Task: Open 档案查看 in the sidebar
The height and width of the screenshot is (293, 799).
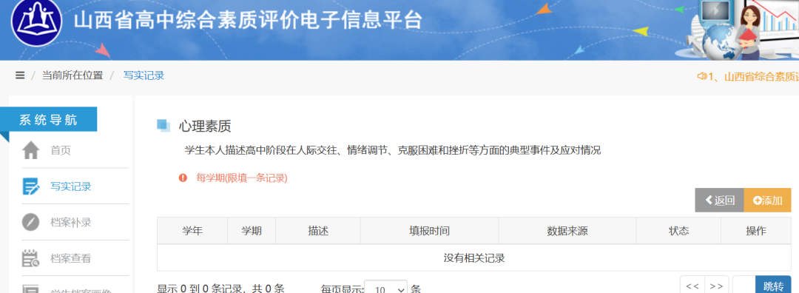Action: click(71, 258)
